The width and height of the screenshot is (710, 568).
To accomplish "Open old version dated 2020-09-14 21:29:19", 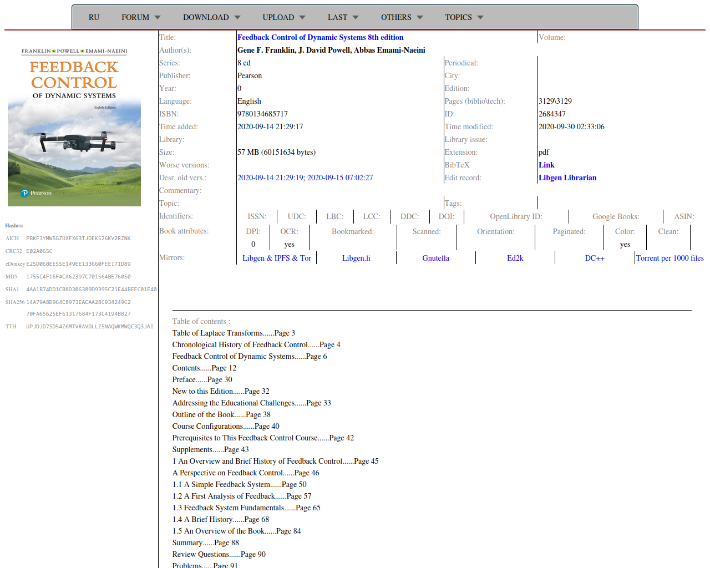I will (x=271, y=177).
